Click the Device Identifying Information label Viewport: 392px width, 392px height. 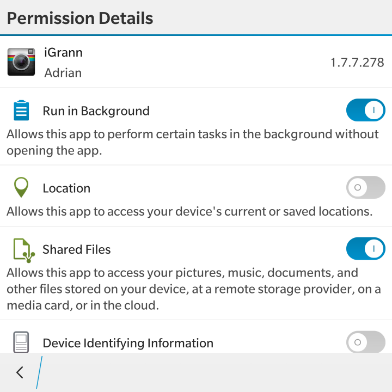(128, 343)
